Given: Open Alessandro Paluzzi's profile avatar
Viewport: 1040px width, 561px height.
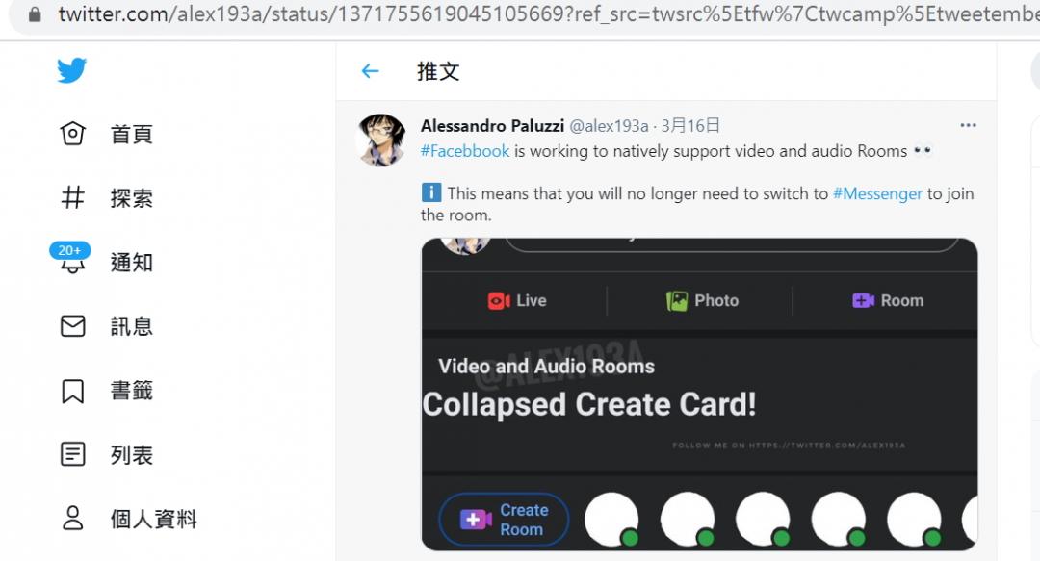Looking at the screenshot, I should pos(380,140).
